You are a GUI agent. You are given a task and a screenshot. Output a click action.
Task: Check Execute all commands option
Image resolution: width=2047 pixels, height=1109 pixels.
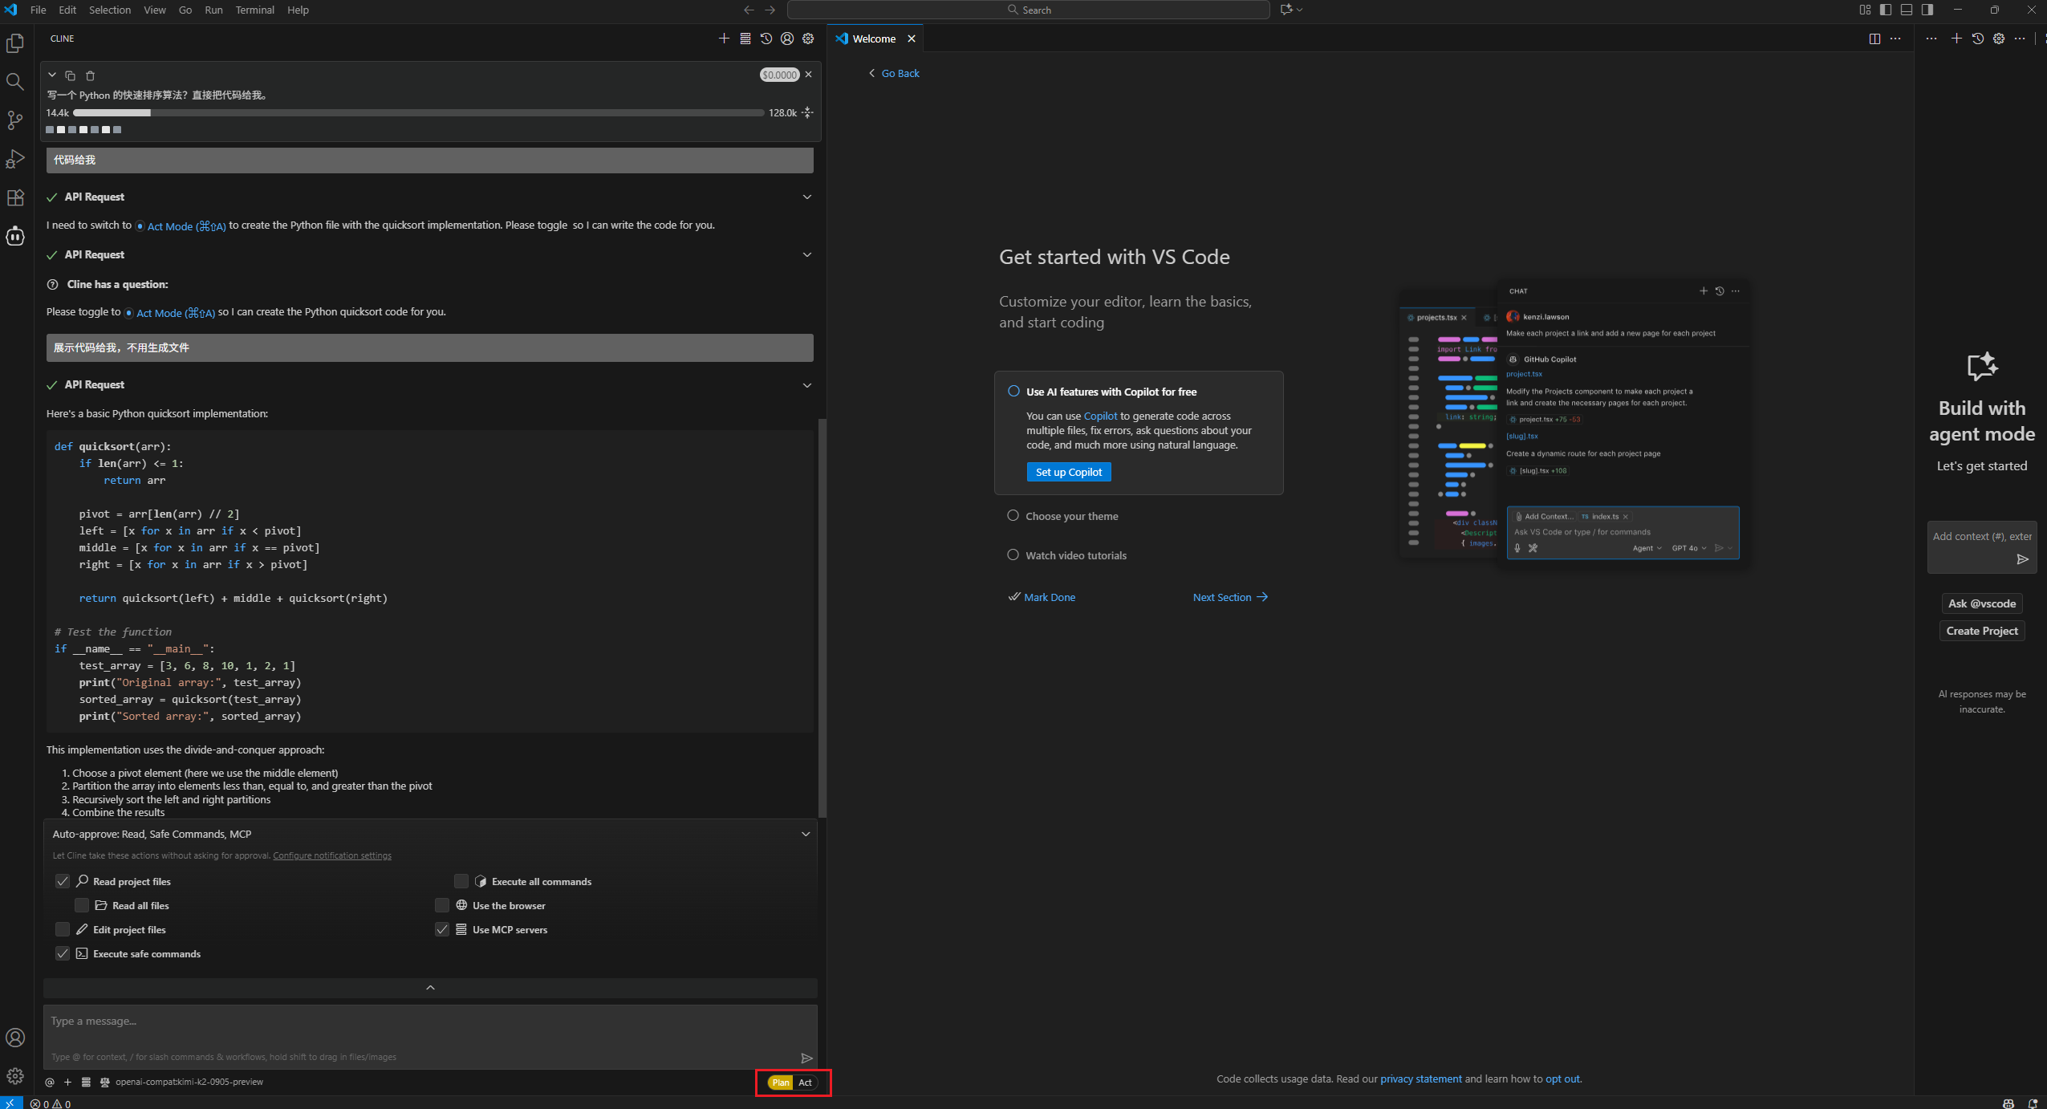pos(461,881)
